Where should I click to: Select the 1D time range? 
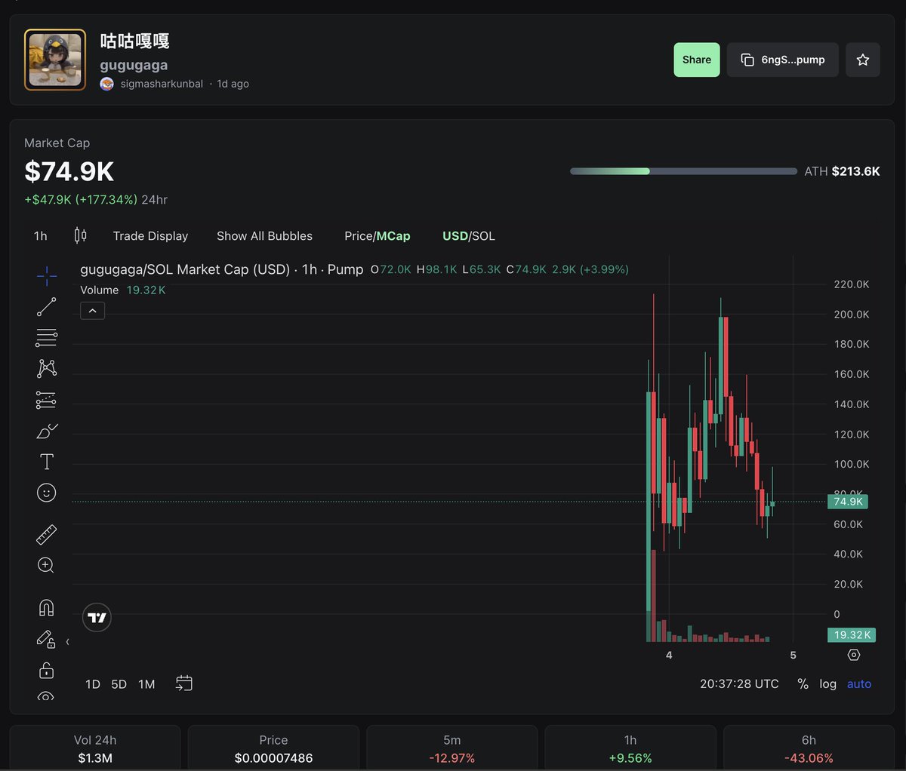click(x=93, y=684)
